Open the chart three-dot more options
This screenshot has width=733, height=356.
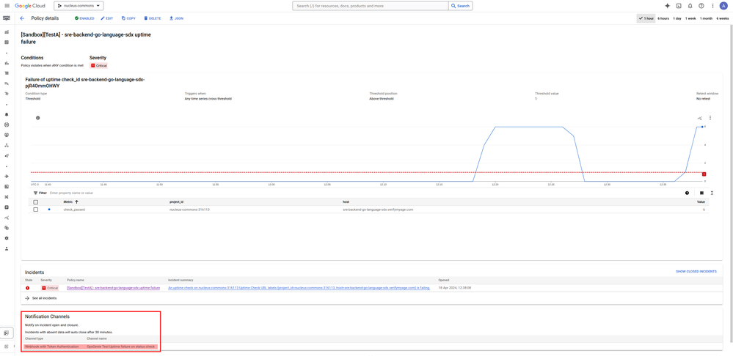pos(710,118)
